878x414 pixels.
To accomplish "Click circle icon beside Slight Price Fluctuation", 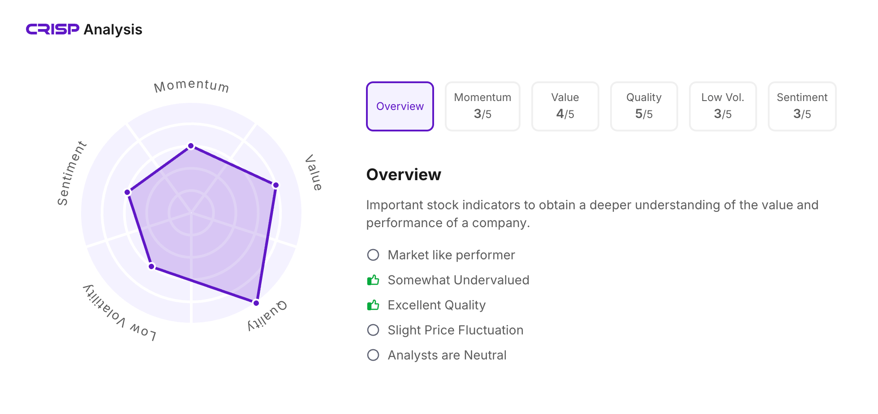I will [x=373, y=330].
